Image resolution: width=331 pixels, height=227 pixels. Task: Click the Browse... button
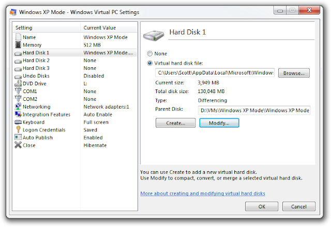coord(294,73)
